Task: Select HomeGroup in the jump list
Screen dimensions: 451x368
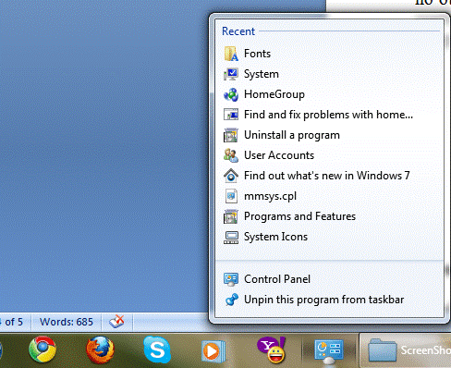Action: point(329,94)
